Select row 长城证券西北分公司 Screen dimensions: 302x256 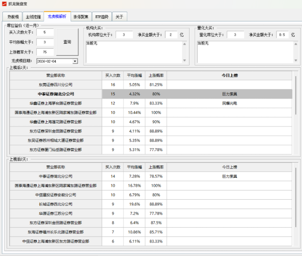(x=56, y=204)
